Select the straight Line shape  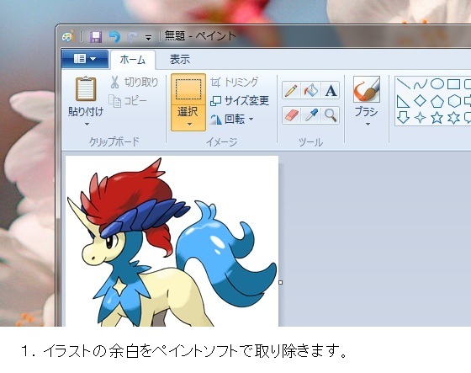(x=403, y=84)
